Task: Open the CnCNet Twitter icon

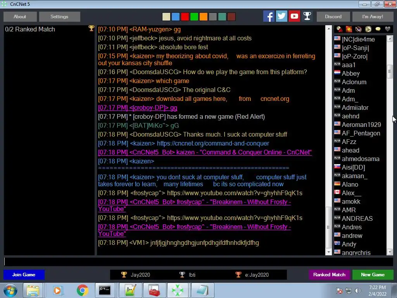Action: [281, 16]
